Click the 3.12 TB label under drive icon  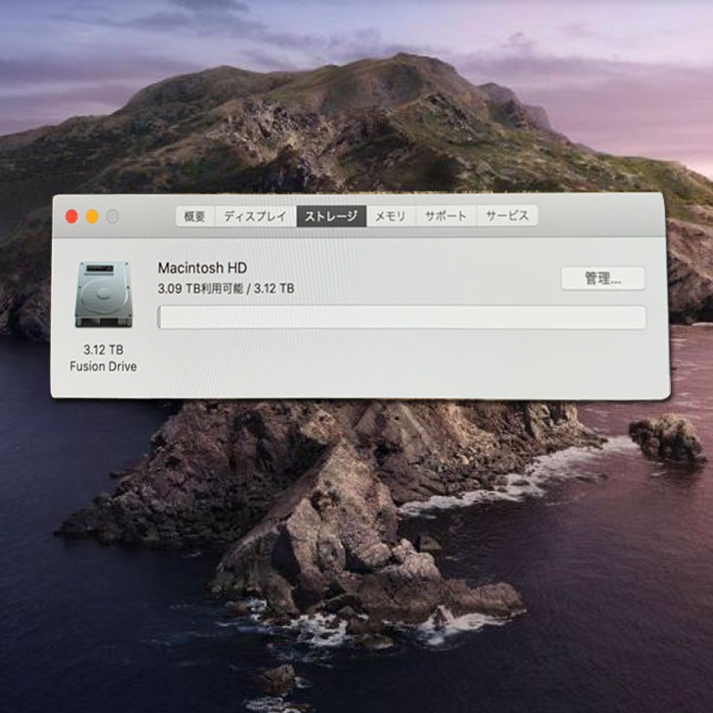click(103, 350)
